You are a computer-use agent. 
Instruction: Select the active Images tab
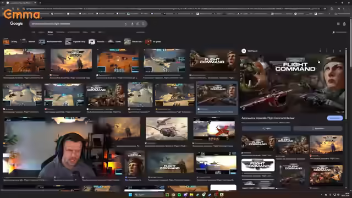(x=50, y=32)
